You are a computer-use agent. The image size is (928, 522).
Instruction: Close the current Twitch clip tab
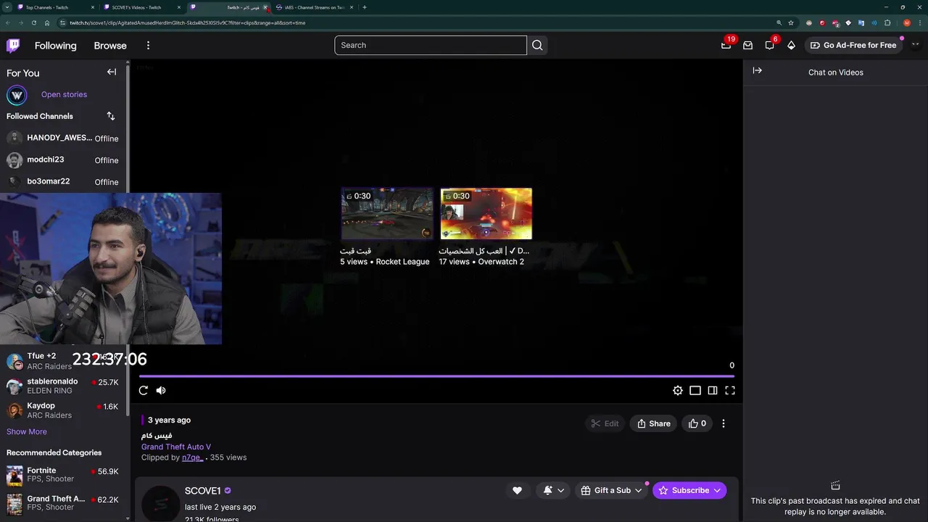[265, 7]
